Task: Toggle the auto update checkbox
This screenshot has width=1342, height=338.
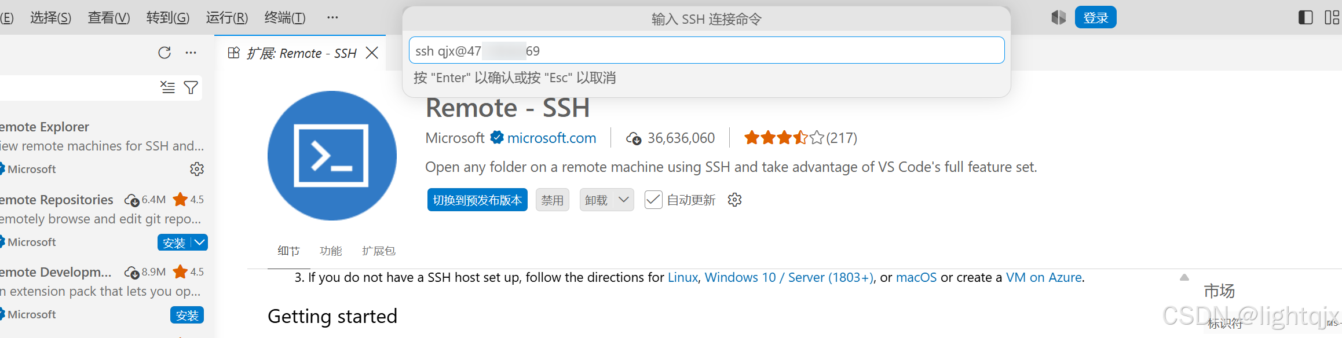Action: [x=653, y=200]
